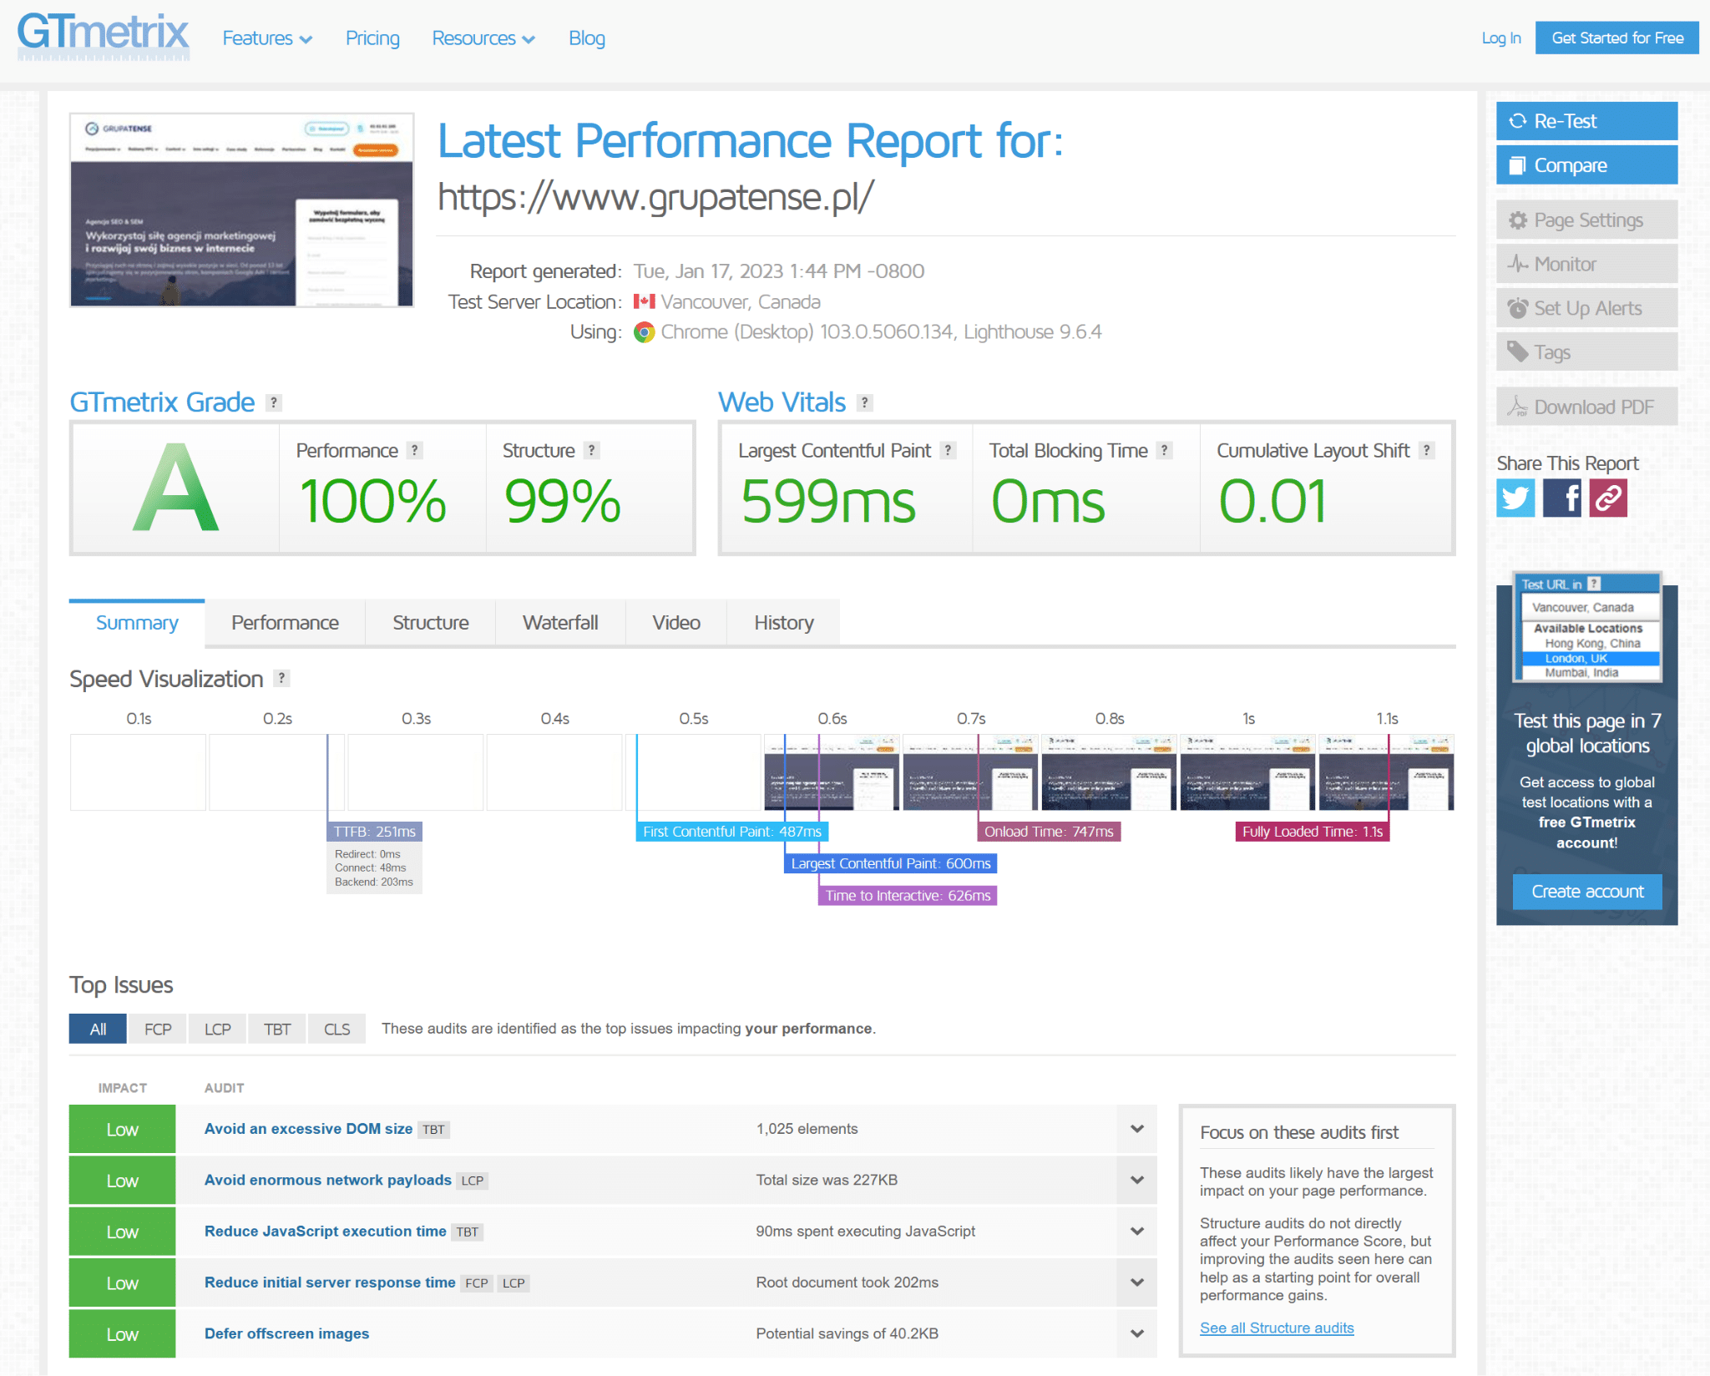Open Cumulative Layout Shift help icon

click(x=1427, y=451)
